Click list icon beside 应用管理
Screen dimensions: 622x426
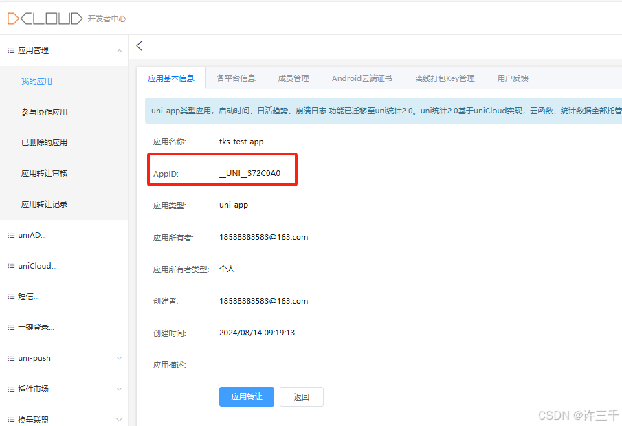pos(11,51)
